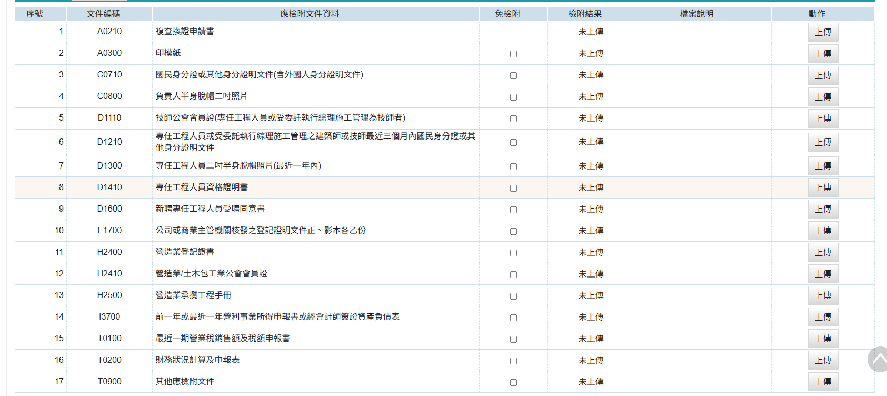The width and height of the screenshot is (887, 396).
Task: Click the 文件編碼 column header
Action: pos(103,14)
